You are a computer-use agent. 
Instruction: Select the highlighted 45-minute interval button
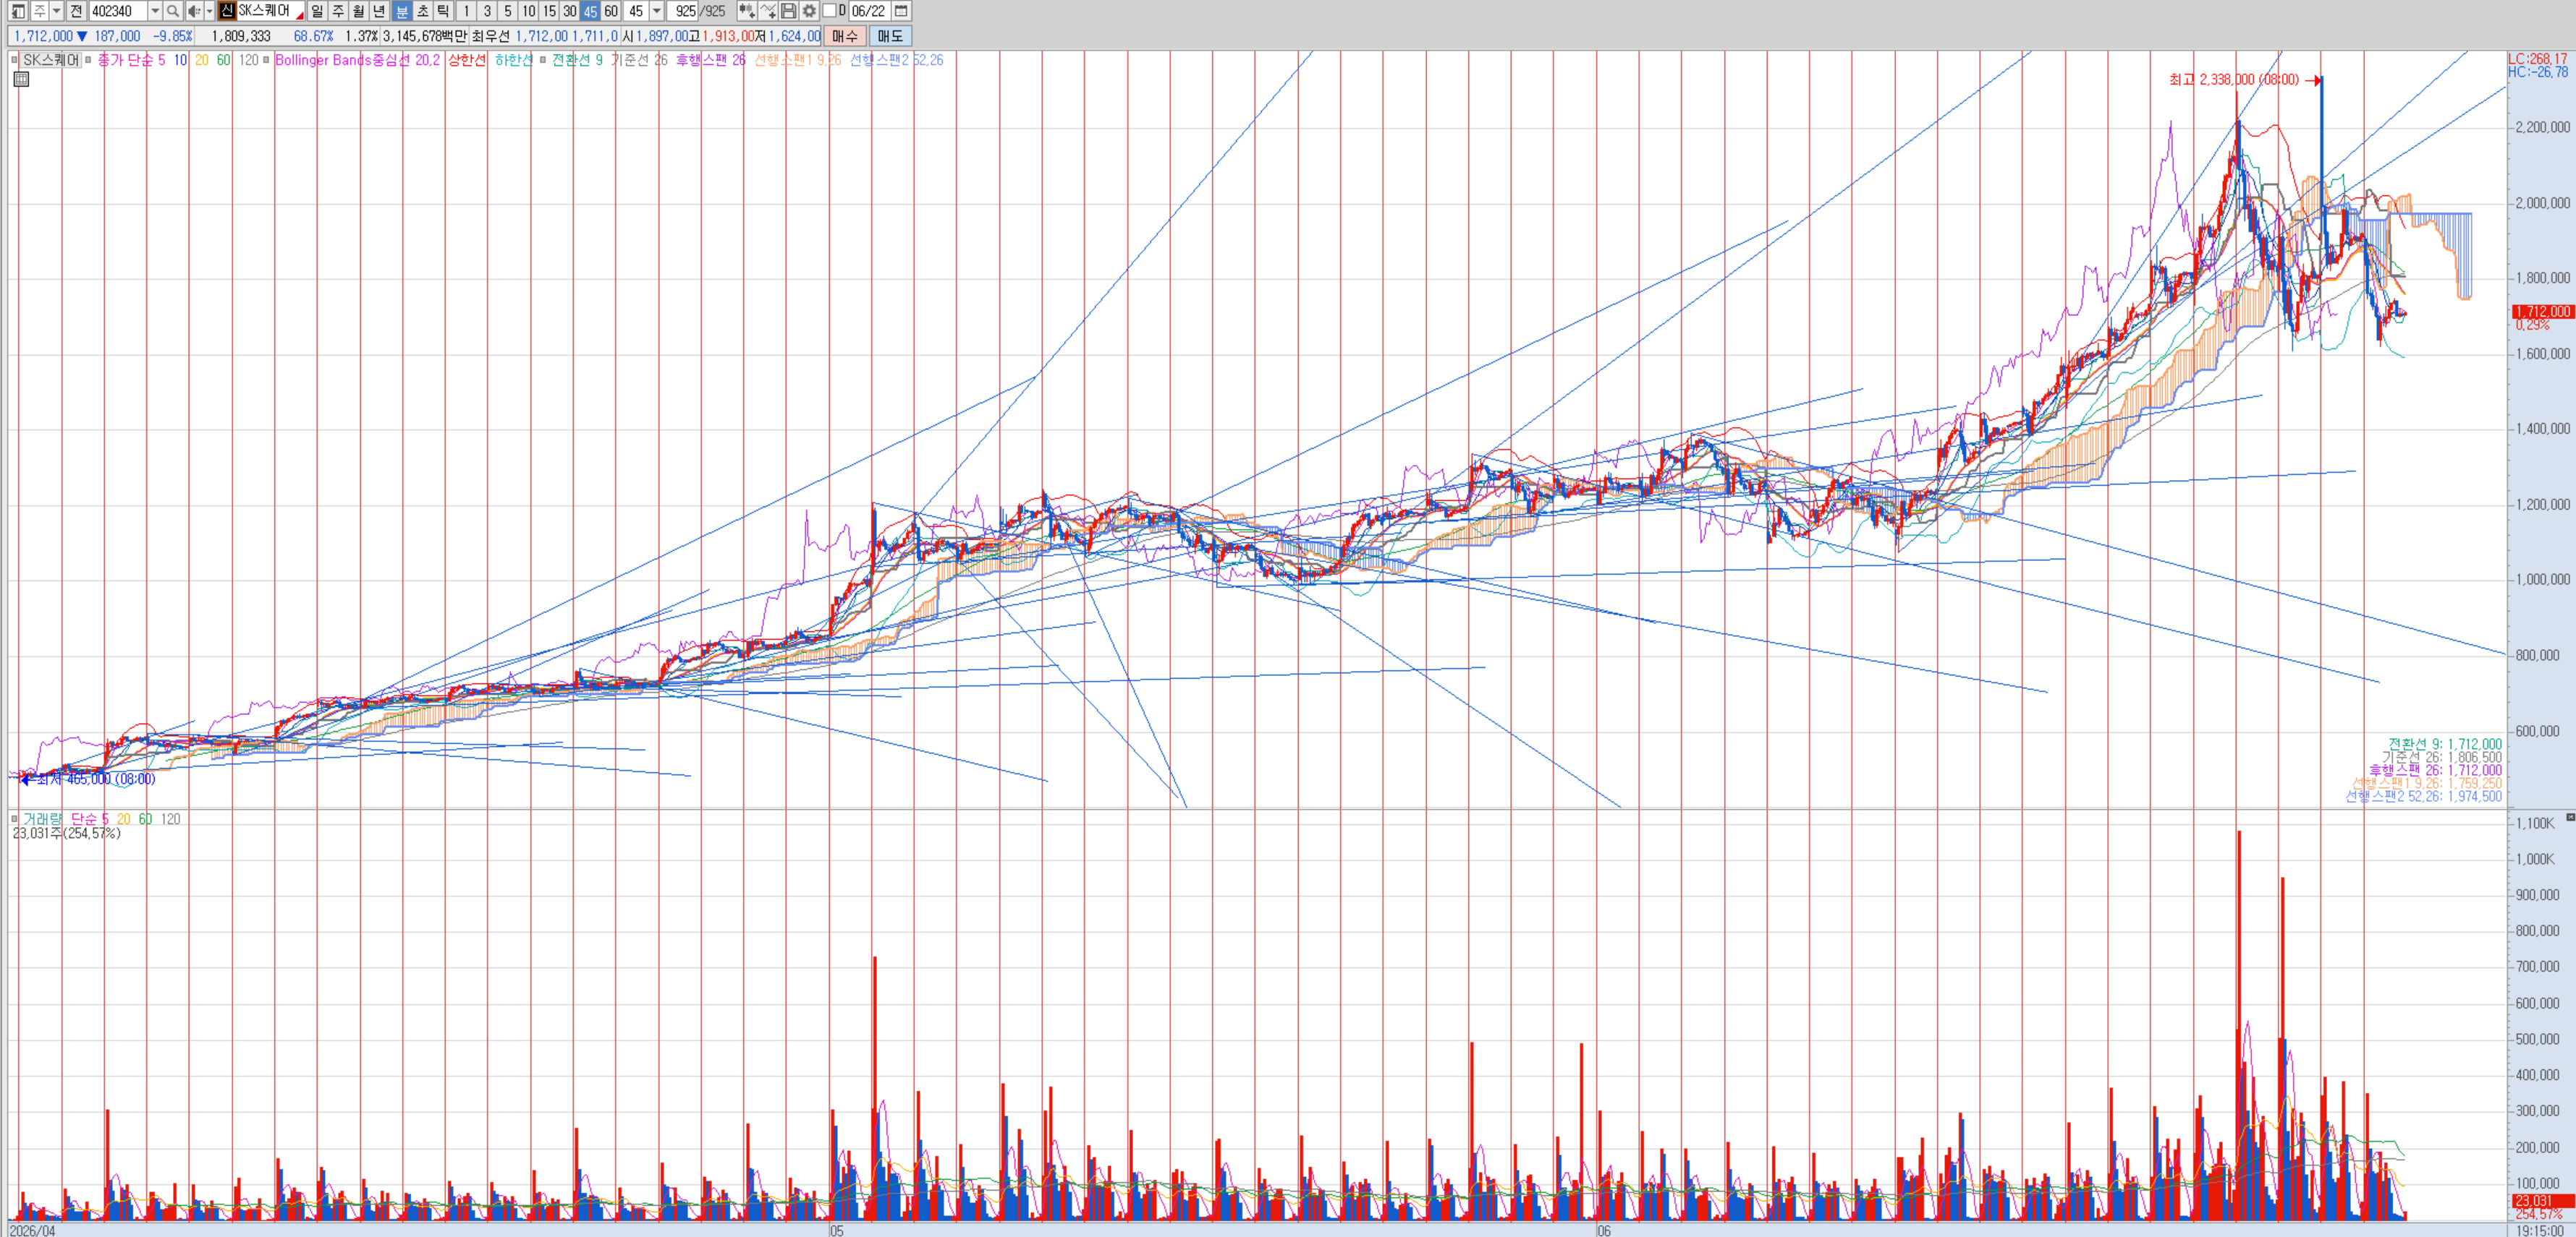(x=590, y=11)
